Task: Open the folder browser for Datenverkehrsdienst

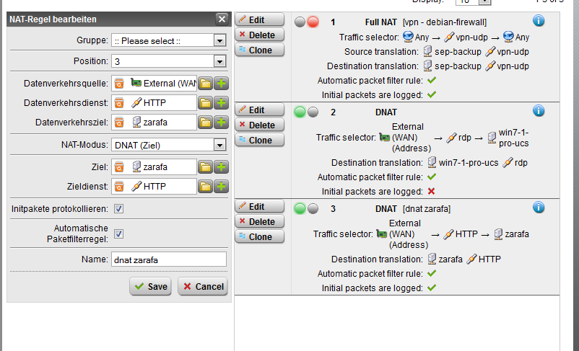Action: [206, 103]
